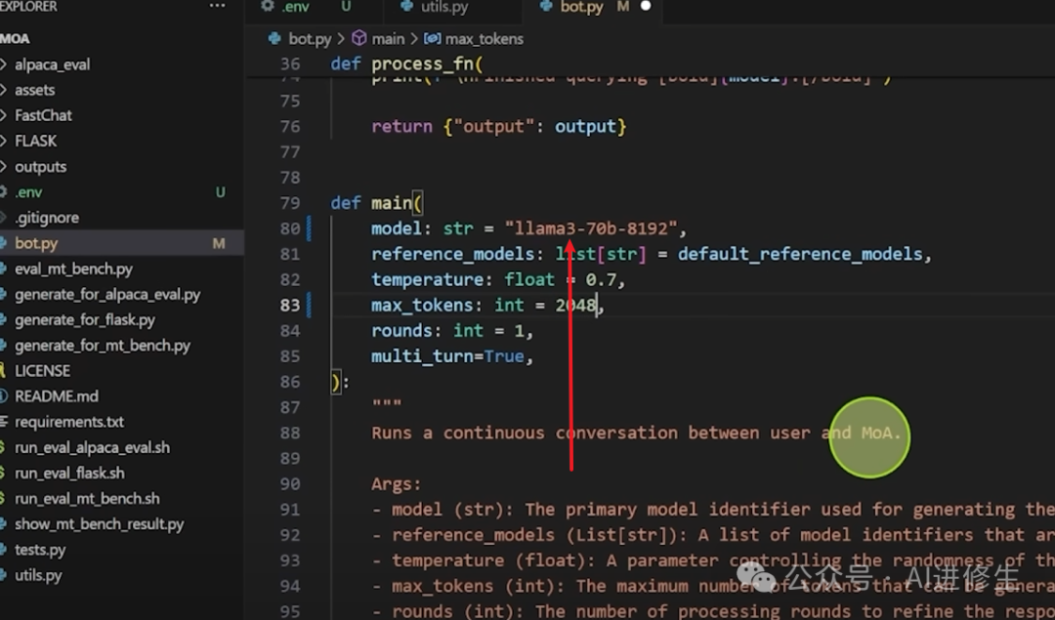The width and height of the screenshot is (1055, 620).
Task: Collapse the MOA root folder
Action: [15, 39]
